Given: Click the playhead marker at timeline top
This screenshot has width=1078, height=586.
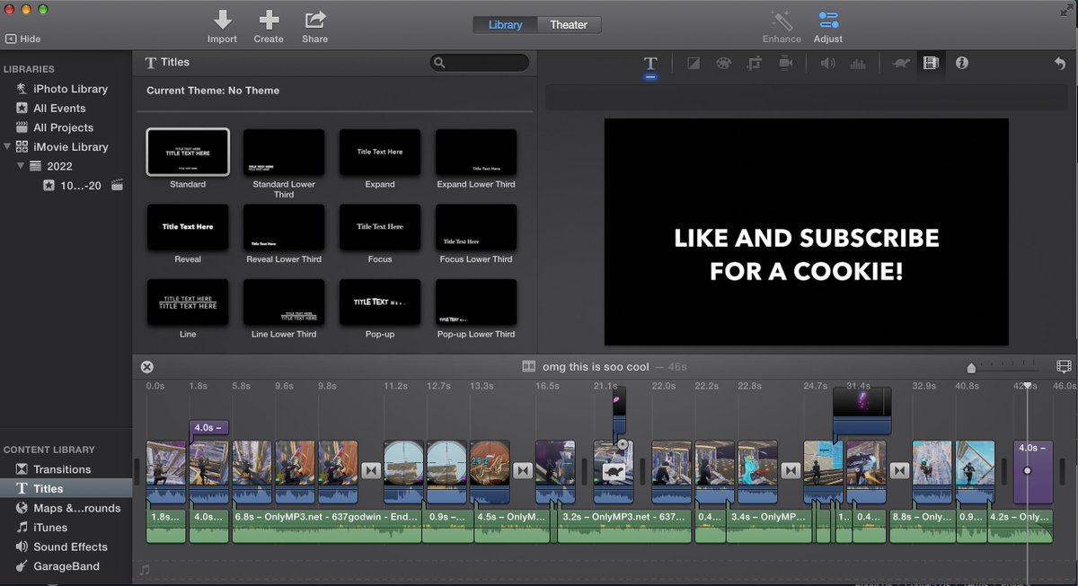Looking at the screenshot, I should pyautogui.click(x=1028, y=386).
